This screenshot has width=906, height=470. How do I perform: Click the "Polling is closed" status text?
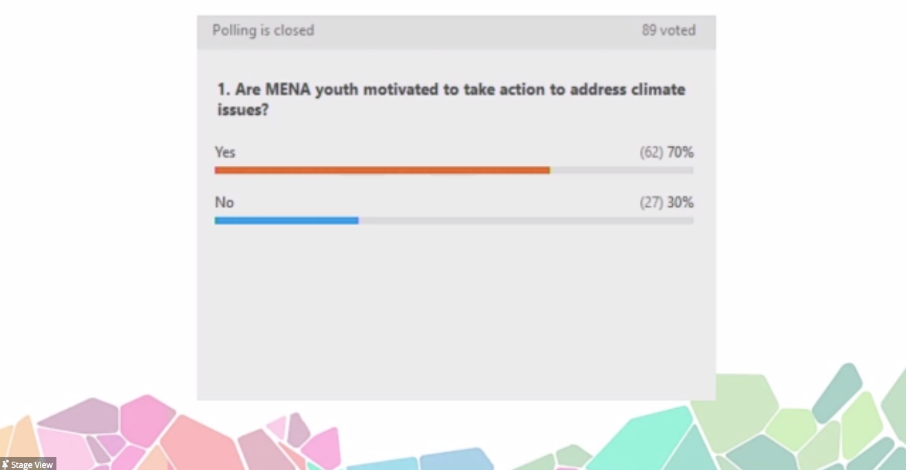coord(263,30)
